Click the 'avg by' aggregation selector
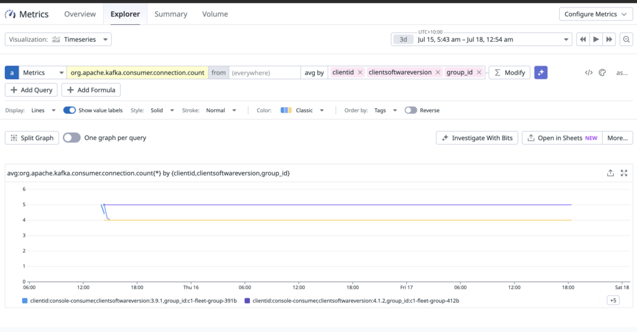The image size is (637, 332). click(314, 72)
